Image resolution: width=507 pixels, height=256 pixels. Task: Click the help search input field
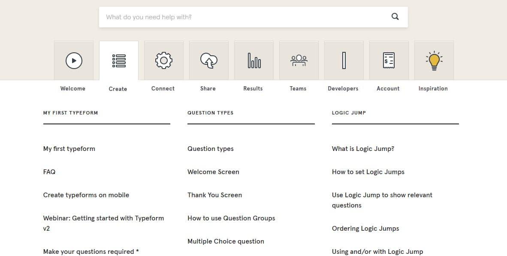click(240, 16)
